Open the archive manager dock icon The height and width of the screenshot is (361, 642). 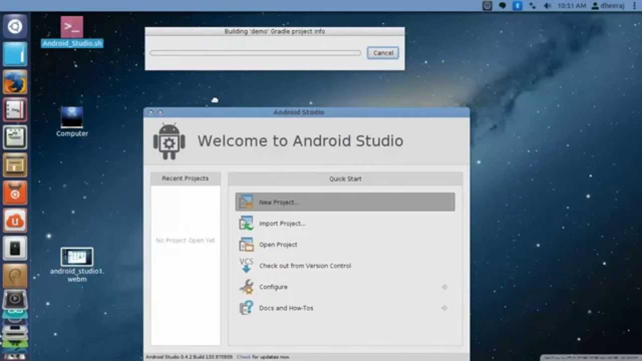point(15,165)
